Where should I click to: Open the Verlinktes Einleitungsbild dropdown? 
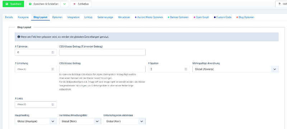[x=80, y=121]
